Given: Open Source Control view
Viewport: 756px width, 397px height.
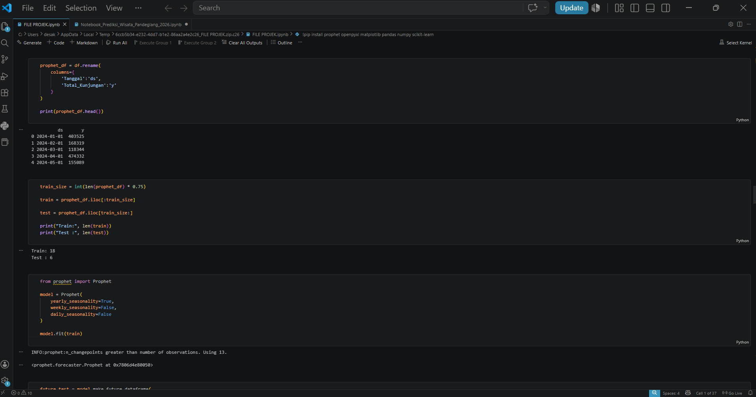Looking at the screenshot, I should [5, 59].
